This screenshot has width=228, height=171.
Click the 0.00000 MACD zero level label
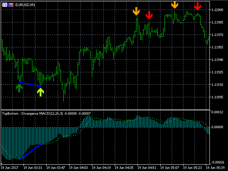coord(218,126)
